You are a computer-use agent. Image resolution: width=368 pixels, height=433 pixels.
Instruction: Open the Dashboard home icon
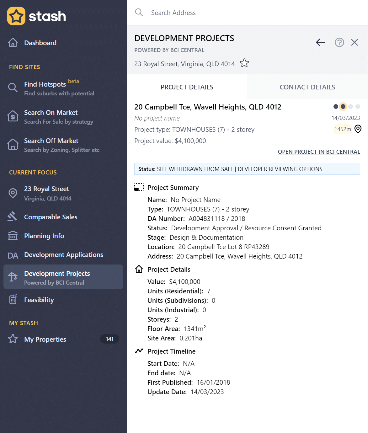(13, 42)
